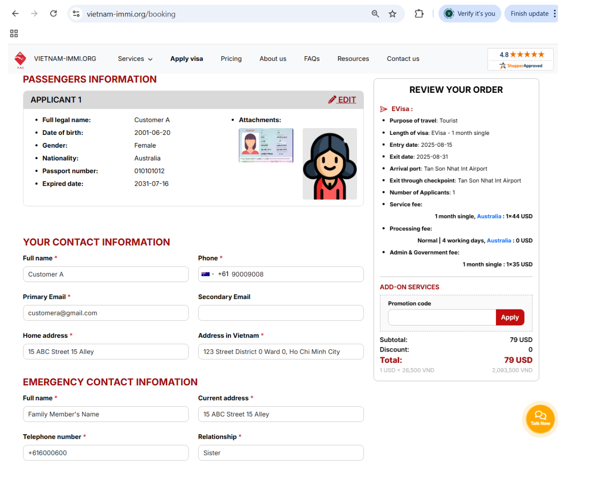Click the zoom magnifier icon in address bar
The height and width of the screenshot is (480, 600).
(375, 14)
